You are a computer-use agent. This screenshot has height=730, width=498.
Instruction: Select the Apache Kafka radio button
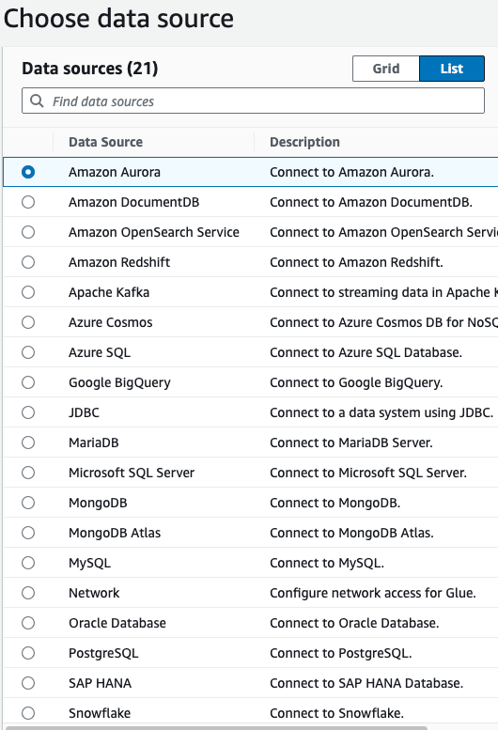pos(28,292)
